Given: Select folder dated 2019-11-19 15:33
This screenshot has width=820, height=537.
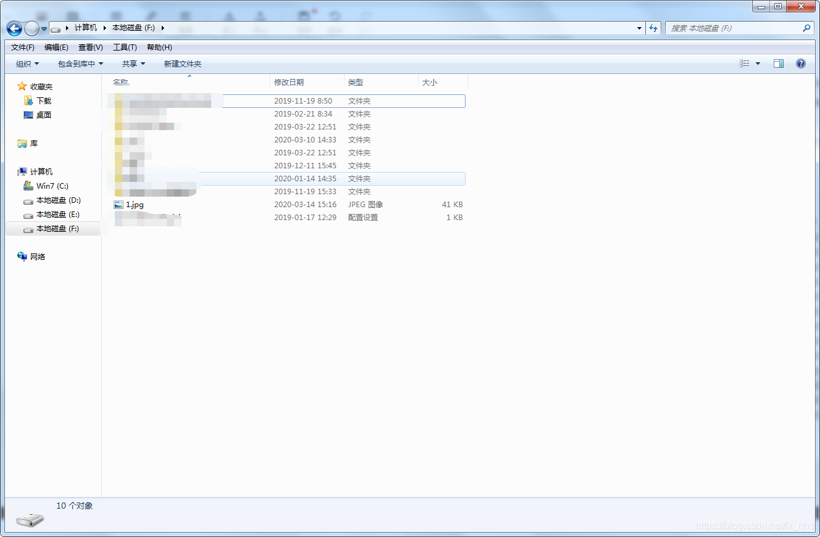Looking at the screenshot, I should [x=287, y=191].
